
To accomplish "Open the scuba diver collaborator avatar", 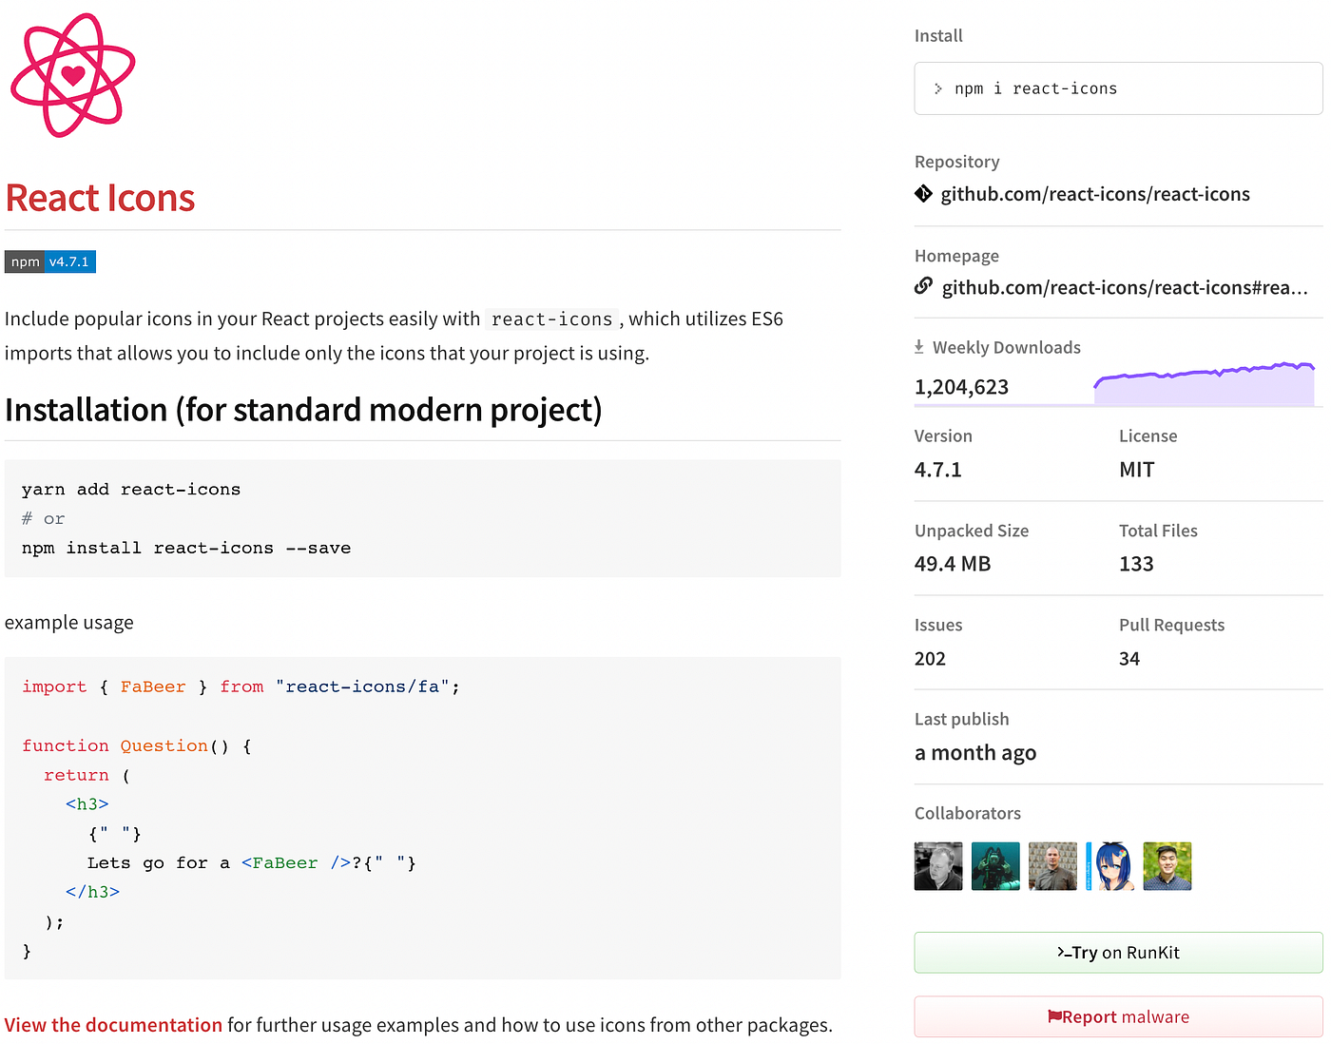I will click(x=995, y=866).
